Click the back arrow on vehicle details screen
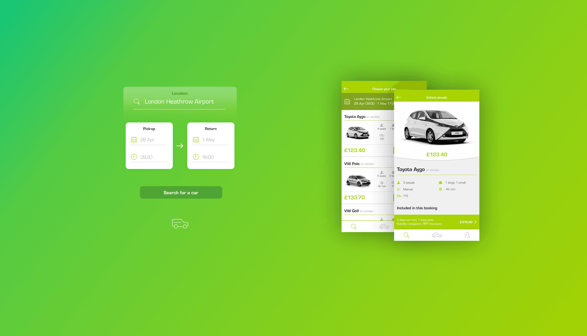This screenshot has height=336, width=587. [398, 97]
